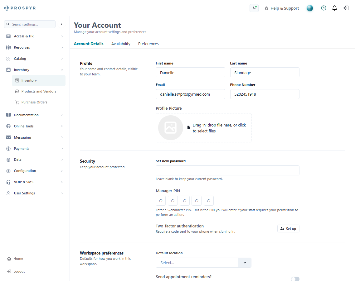Viewport: 355px width, 281px height.
Task: Click the Data database icon
Action: click(8, 160)
